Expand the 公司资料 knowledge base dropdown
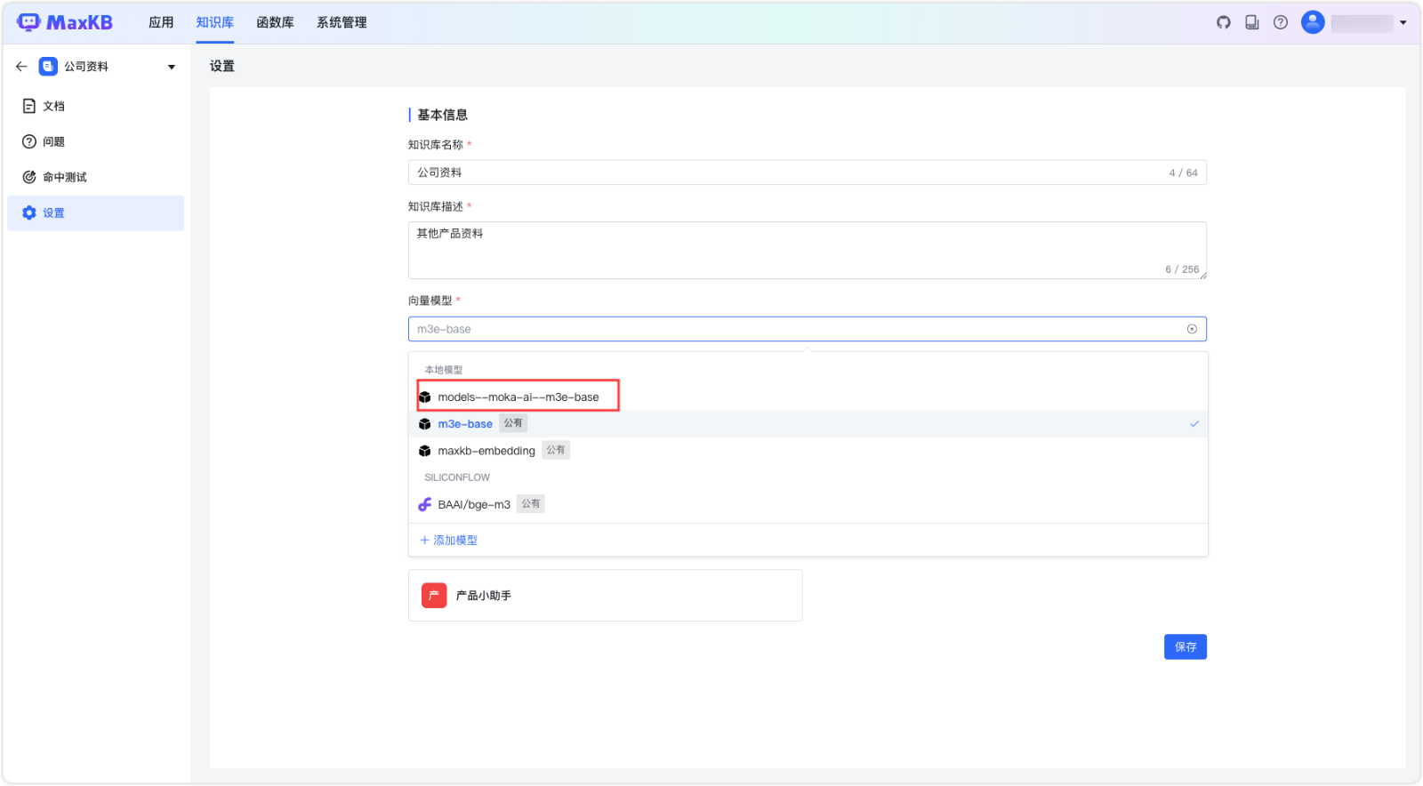Image resolution: width=1423 pixels, height=786 pixels. [x=172, y=67]
